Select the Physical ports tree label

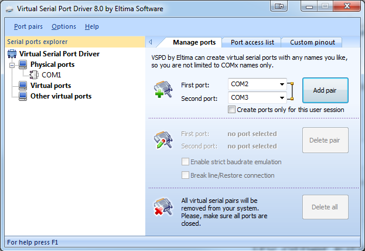click(x=52, y=65)
